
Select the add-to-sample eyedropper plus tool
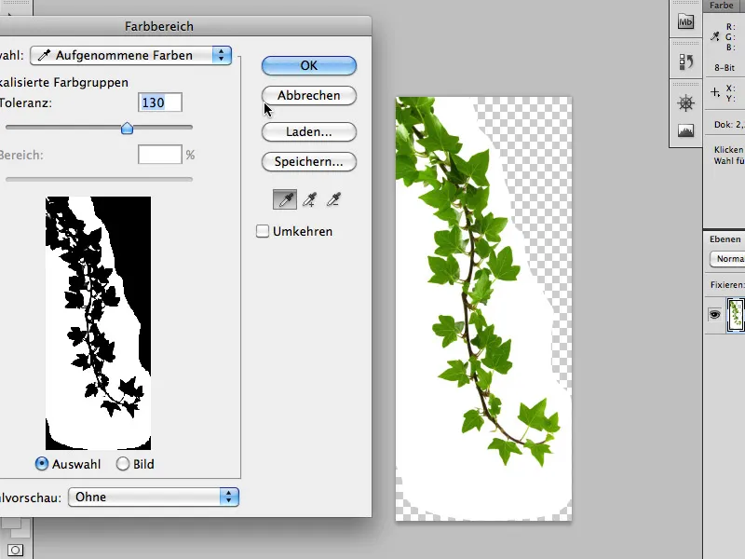coord(309,199)
